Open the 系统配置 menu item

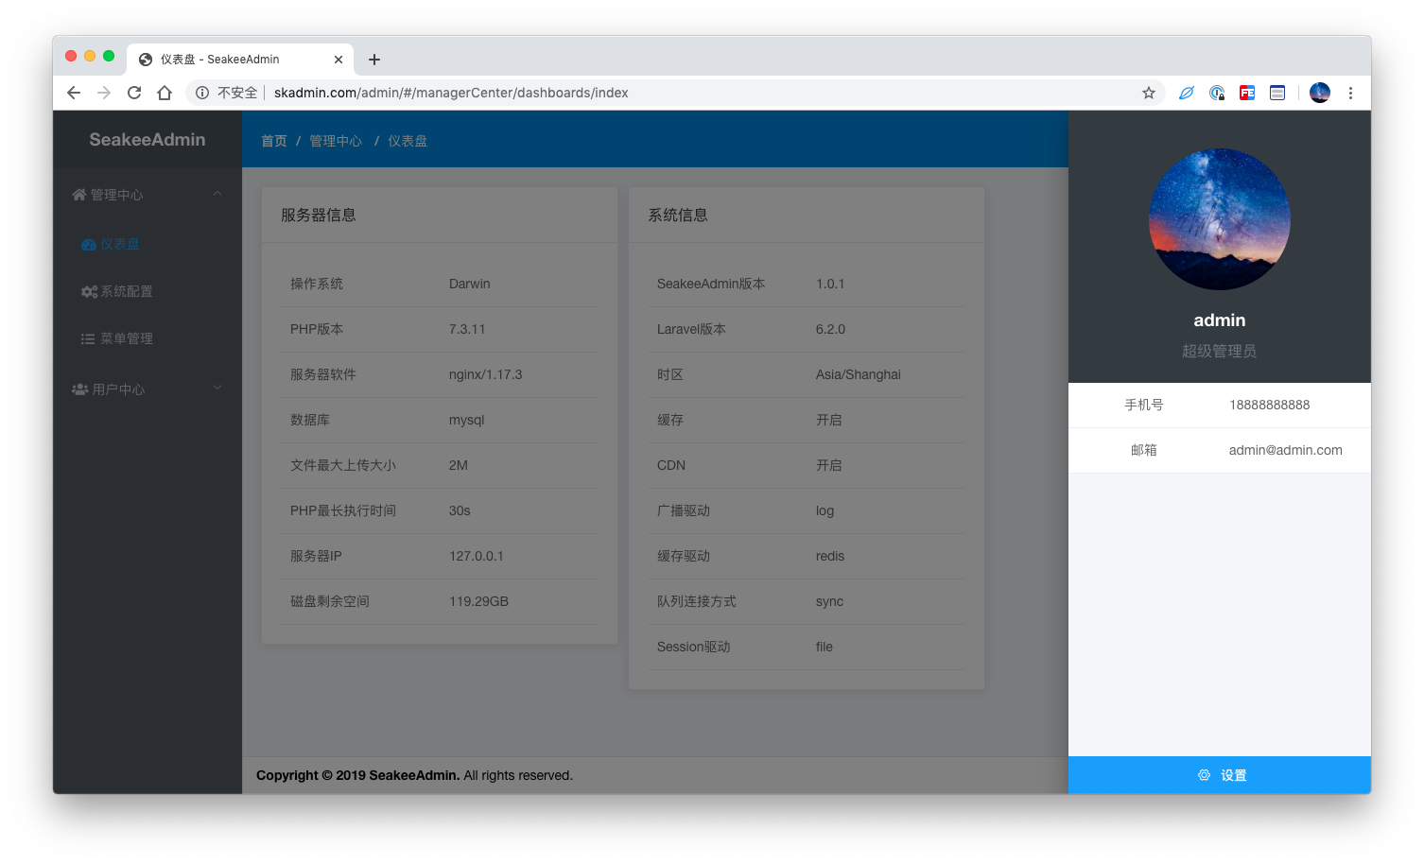pyautogui.click(x=126, y=292)
